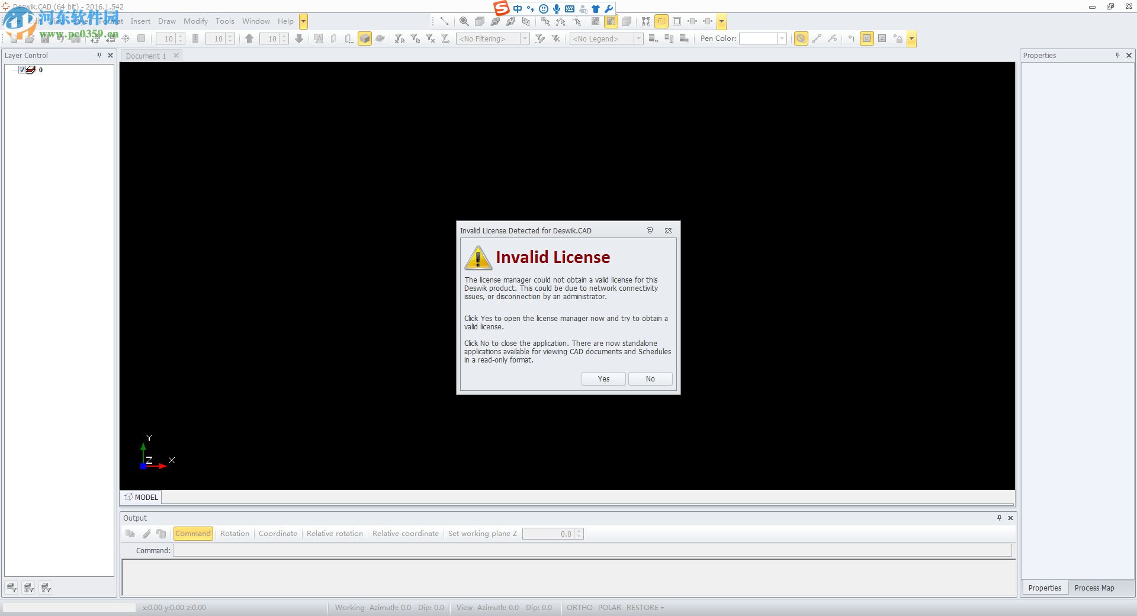Viewport: 1137px width, 616px height.
Task: Click the fit extents frame icon
Action: click(646, 21)
